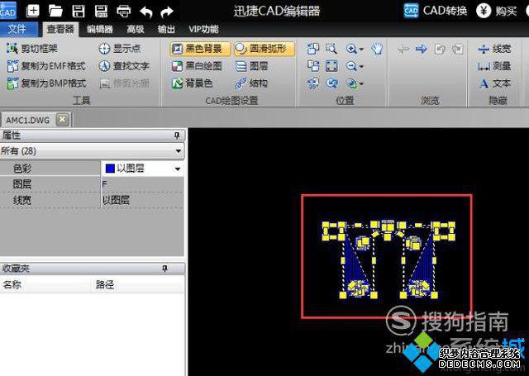Select the 剪切框架 clip frame tool
The width and height of the screenshot is (529, 376).
32,49
